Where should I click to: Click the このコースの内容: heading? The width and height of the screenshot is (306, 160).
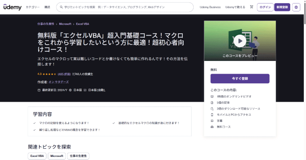[224, 90]
